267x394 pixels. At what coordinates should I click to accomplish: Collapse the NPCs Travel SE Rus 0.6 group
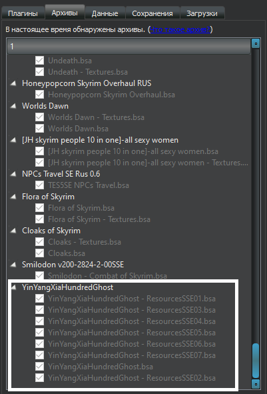(x=13, y=174)
